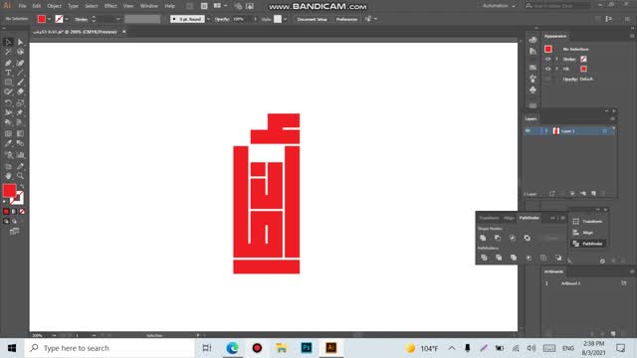Expand Fill row in Appearance panel
Image resolution: width=637 pixels, height=358 pixels.
coord(556,69)
